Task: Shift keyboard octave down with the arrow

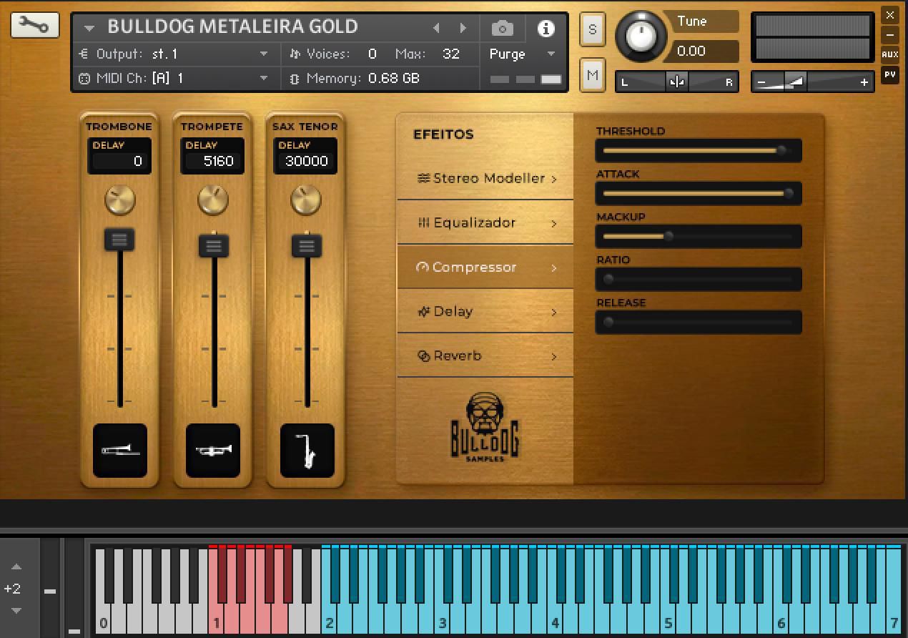Action: click(16, 610)
